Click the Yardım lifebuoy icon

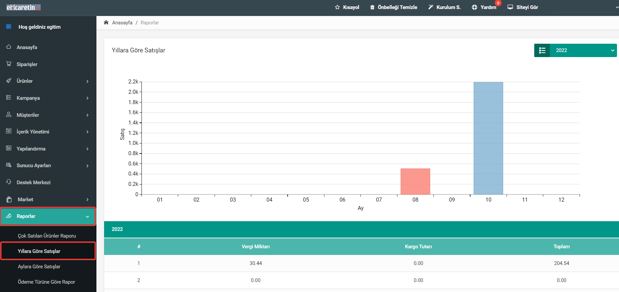click(475, 7)
